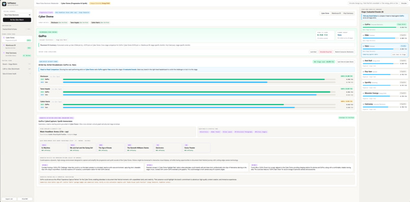Viewport: 410px width, 202px height.
Task: Click the Option 1 activation idea card
Action: [x=92, y=167]
